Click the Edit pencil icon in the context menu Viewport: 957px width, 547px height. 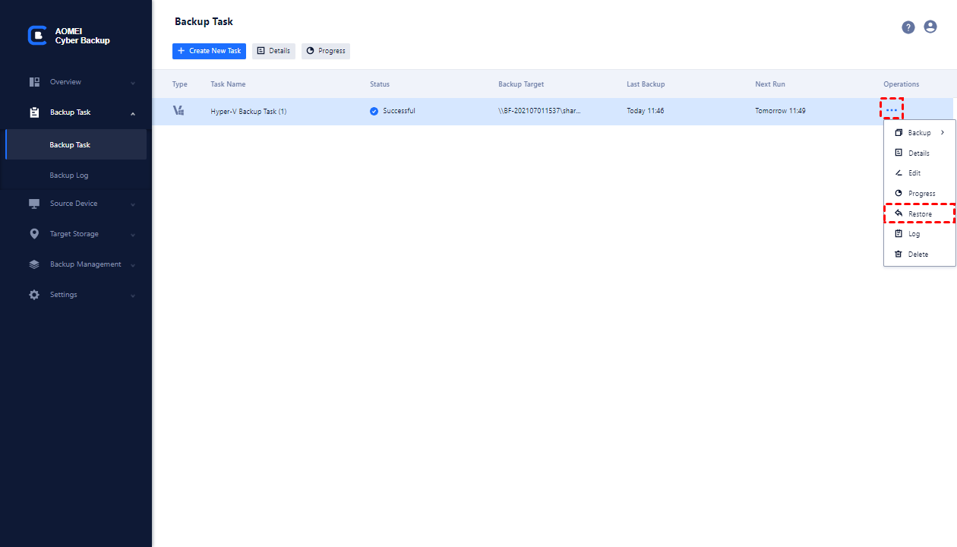pyautogui.click(x=899, y=173)
